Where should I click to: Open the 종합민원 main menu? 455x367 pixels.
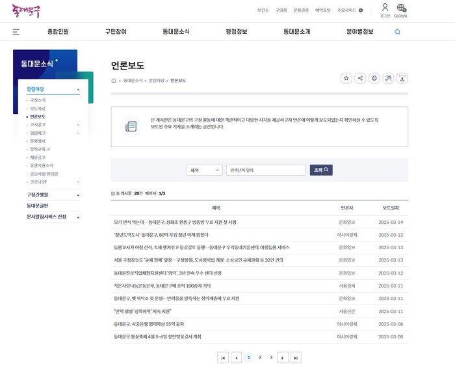coord(58,31)
